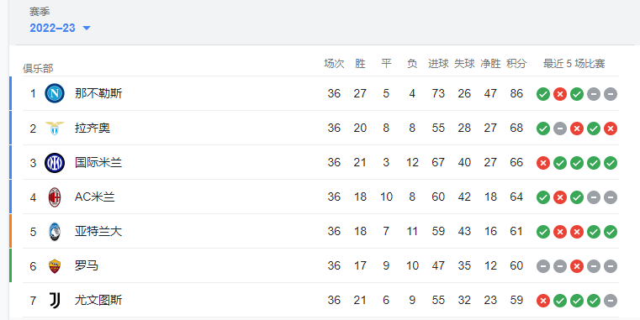Open the 2022–23 season dropdown

[x=60, y=28]
